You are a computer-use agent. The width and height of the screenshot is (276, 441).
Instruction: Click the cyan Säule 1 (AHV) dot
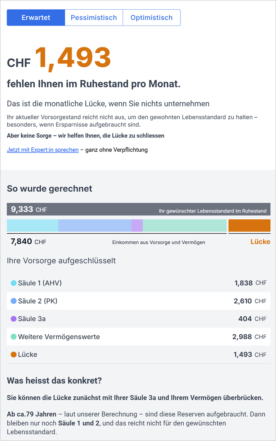[14, 283]
